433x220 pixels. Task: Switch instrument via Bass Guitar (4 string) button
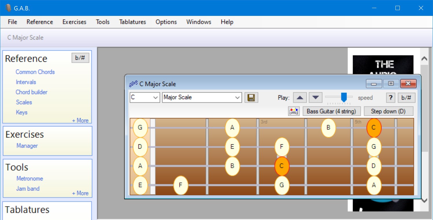[332, 111]
